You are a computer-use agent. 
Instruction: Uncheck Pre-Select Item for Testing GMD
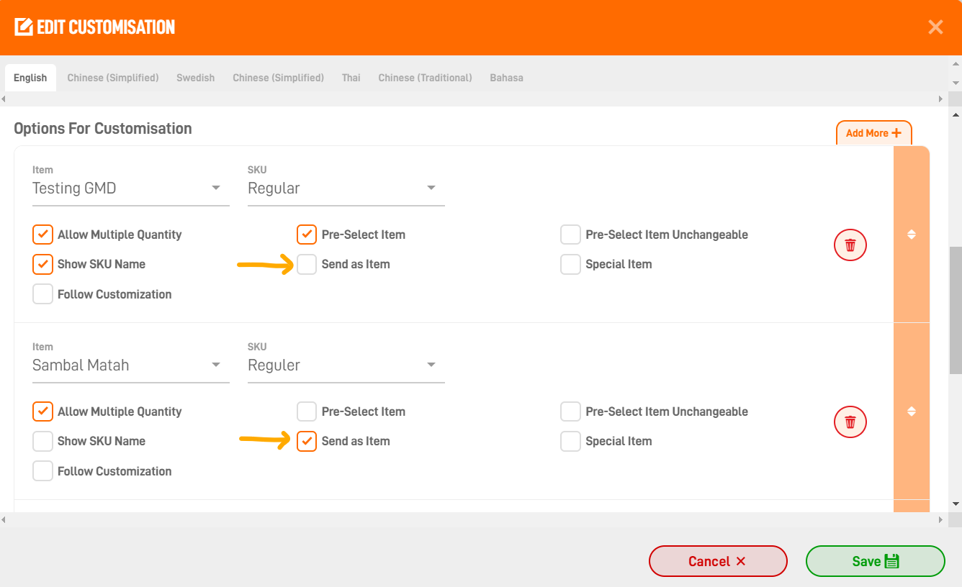point(307,235)
